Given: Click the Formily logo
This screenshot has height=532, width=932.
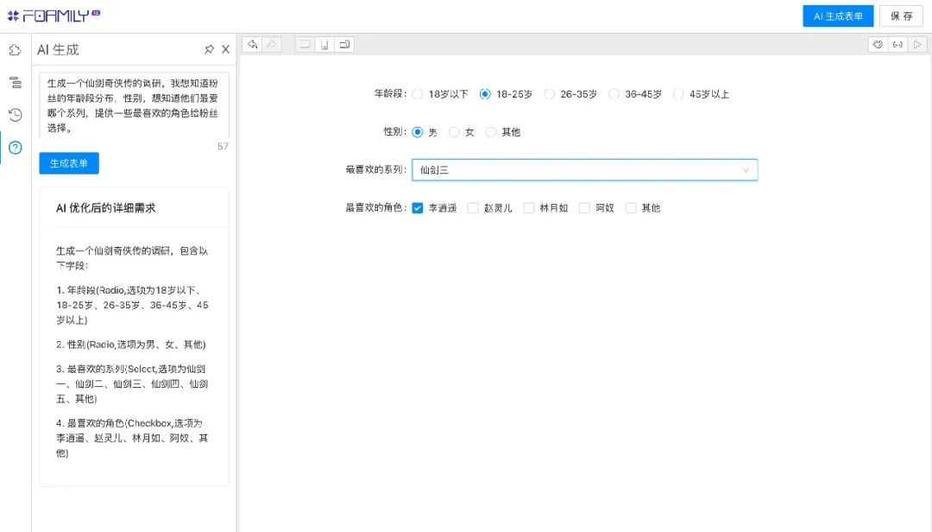Looking at the screenshot, I should (54, 16).
